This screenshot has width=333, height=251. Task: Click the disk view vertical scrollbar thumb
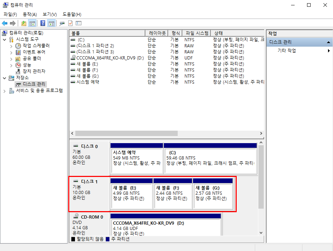[261, 177]
